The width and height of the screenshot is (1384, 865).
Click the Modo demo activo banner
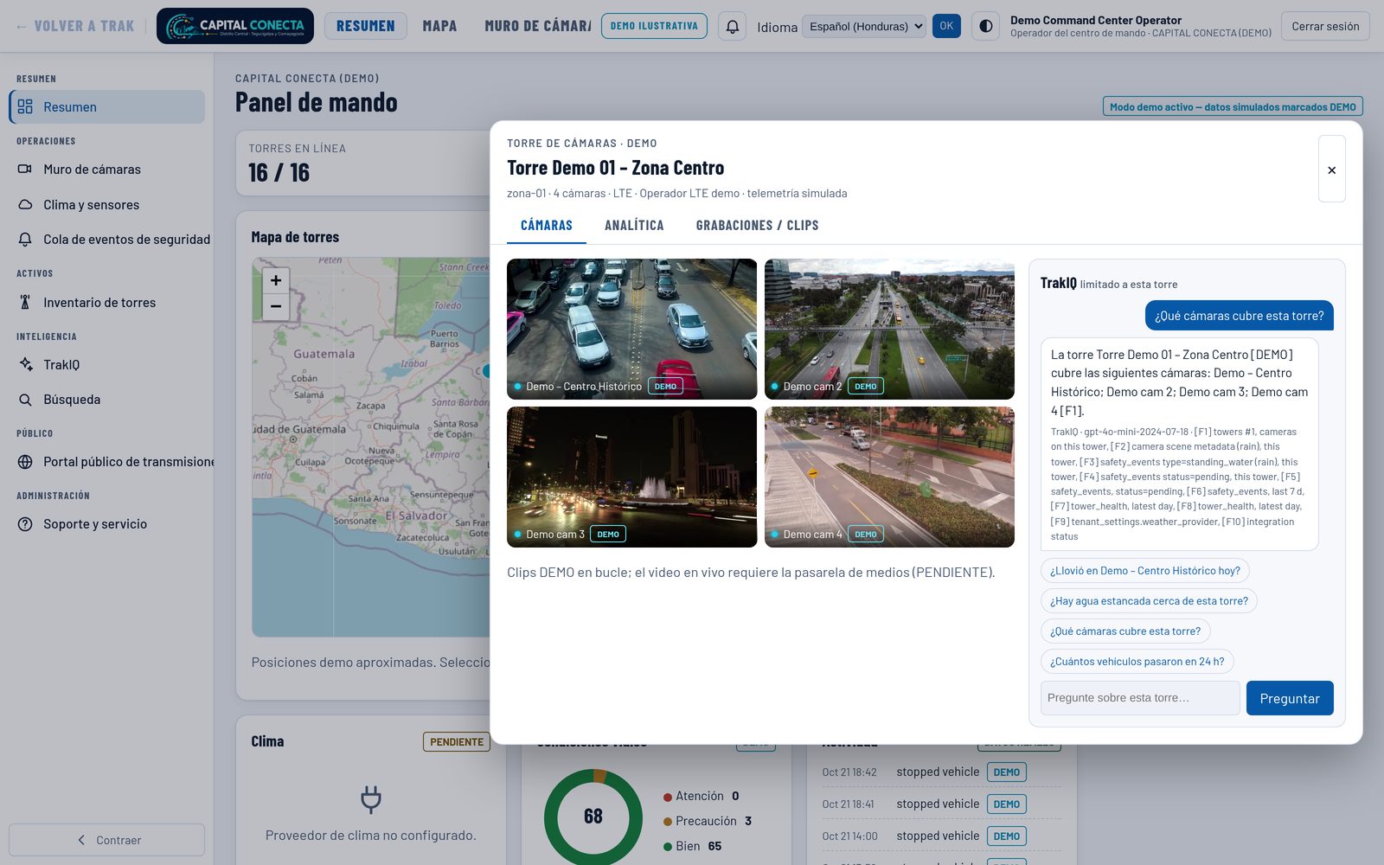click(x=1233, y=106)
